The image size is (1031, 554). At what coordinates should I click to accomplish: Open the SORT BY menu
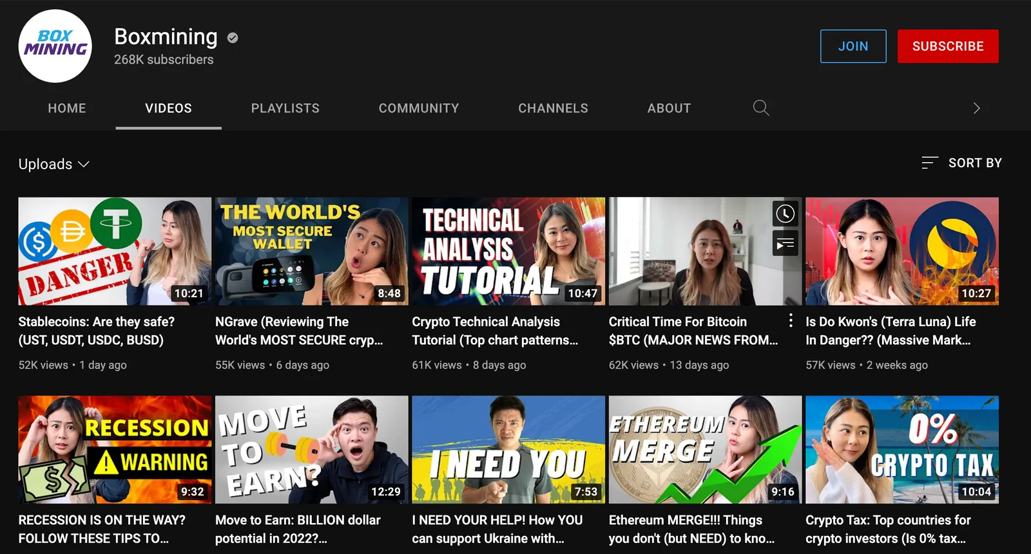click(x=961, y=163)
